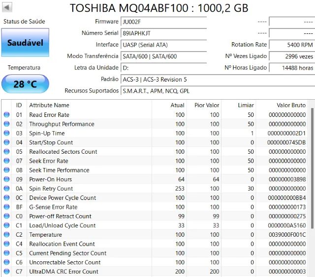This screenshot has width=315, height=277.
Task: Click the status icon for Temperature attribute
Action: 6,234
